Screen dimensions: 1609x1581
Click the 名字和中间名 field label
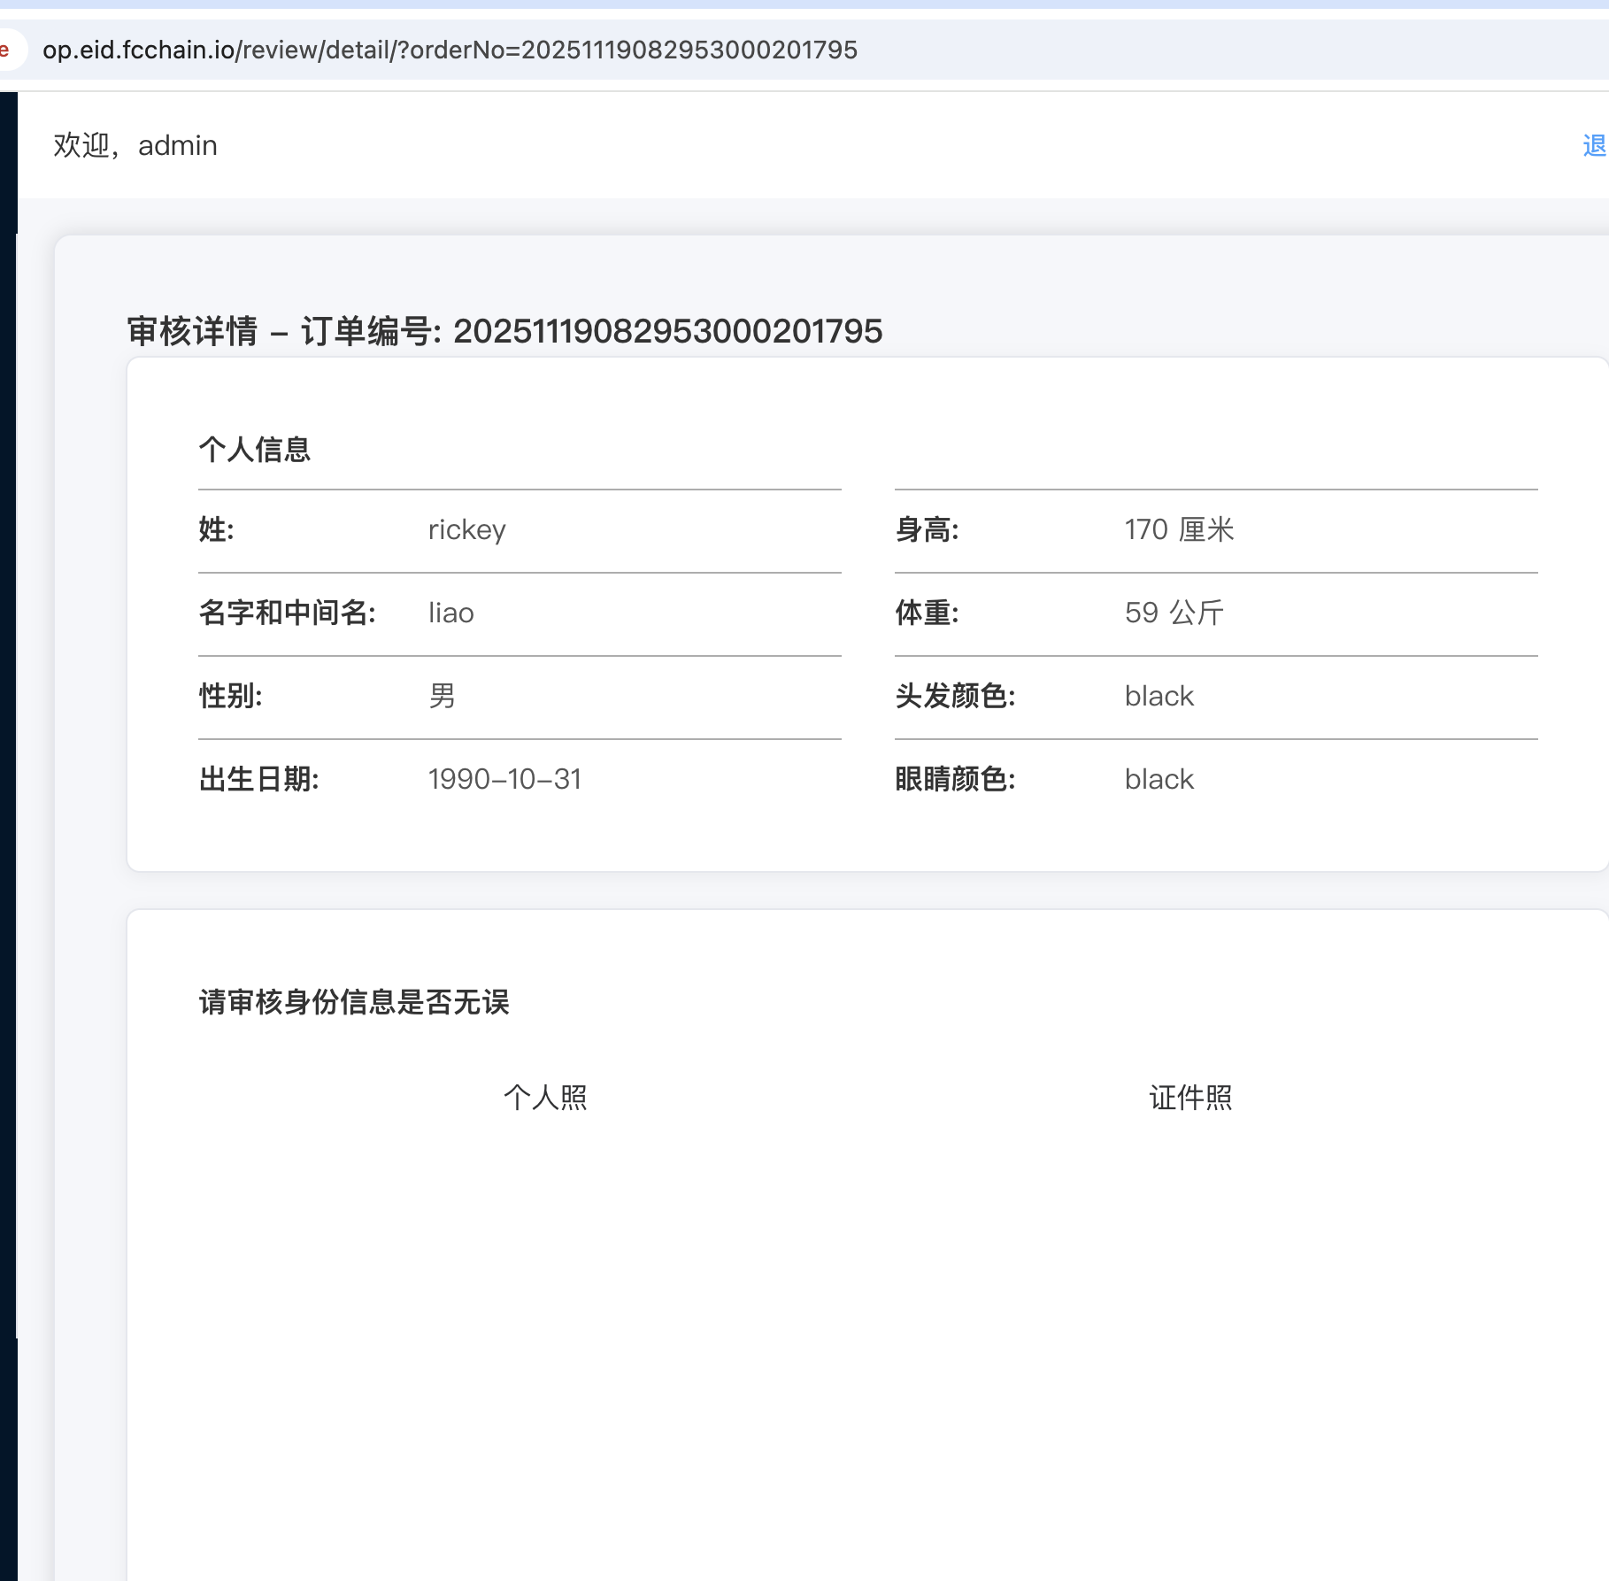pos(287,613)
